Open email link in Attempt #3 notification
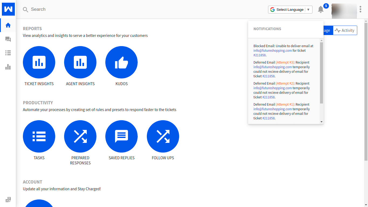Screen dimensions: 368x207 (273, 67)
